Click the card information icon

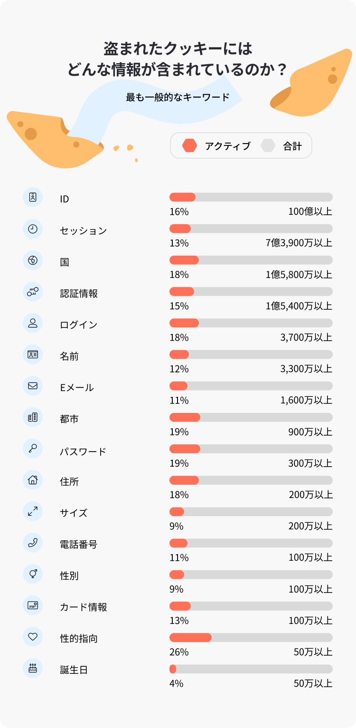click(33, 605)
